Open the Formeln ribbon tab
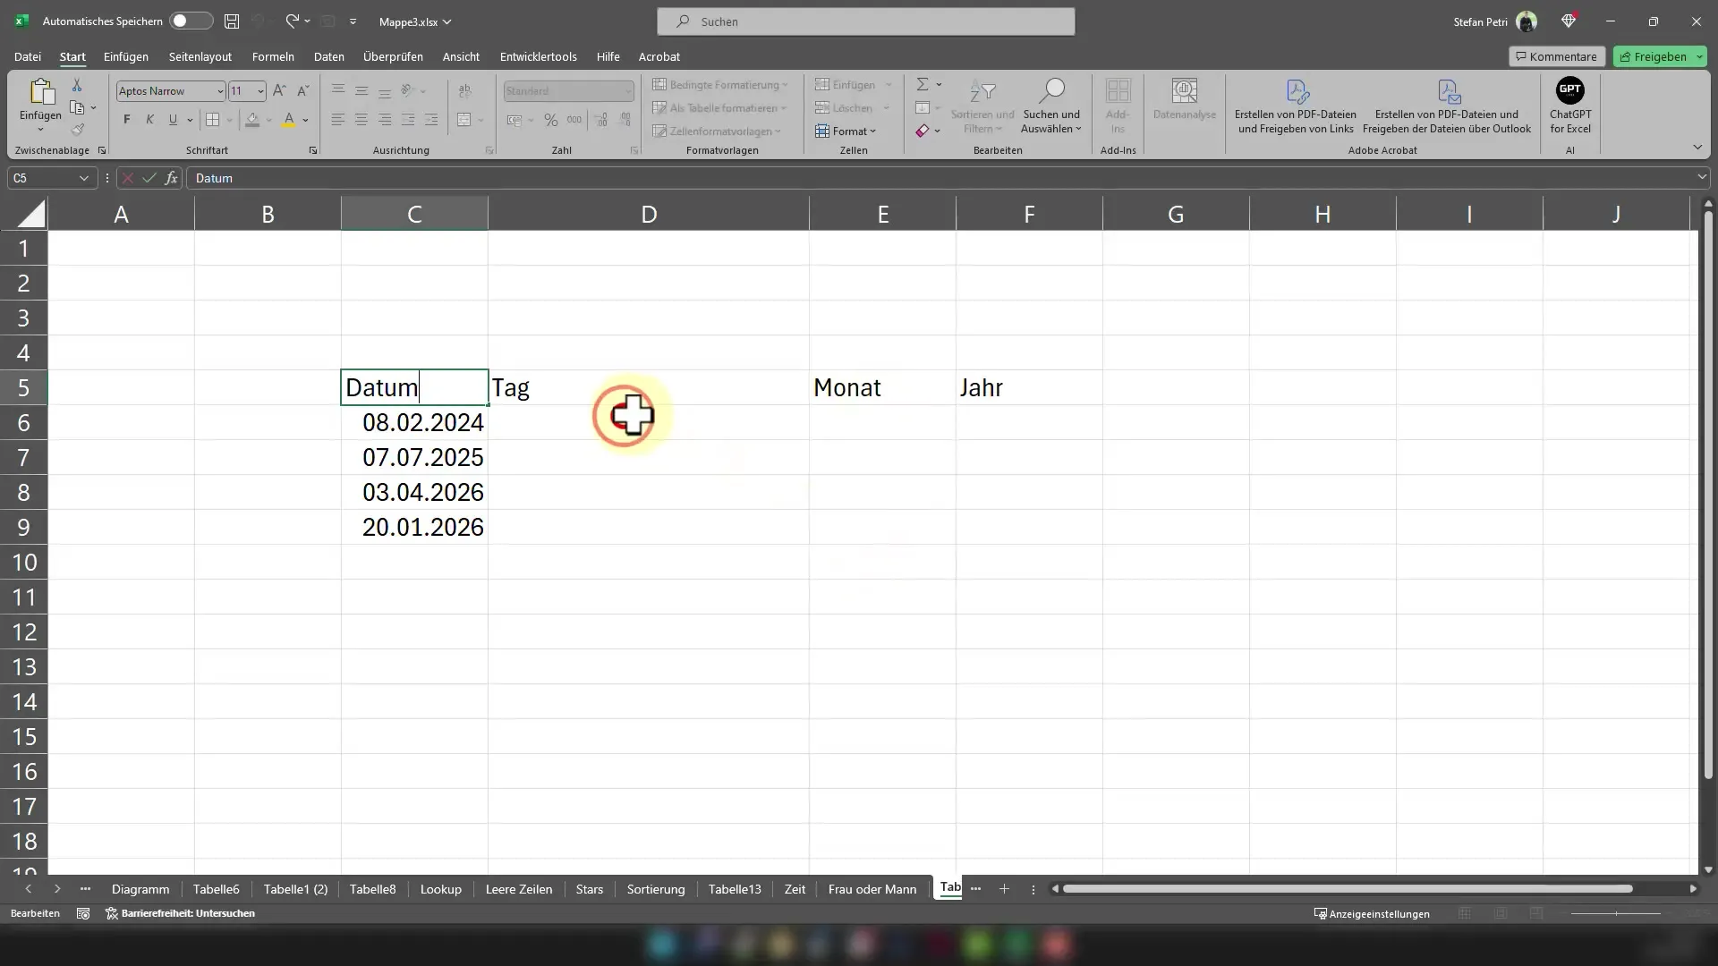Image resolution: width=1718 pixels, height=966 pixels. [x=273, y=55]
